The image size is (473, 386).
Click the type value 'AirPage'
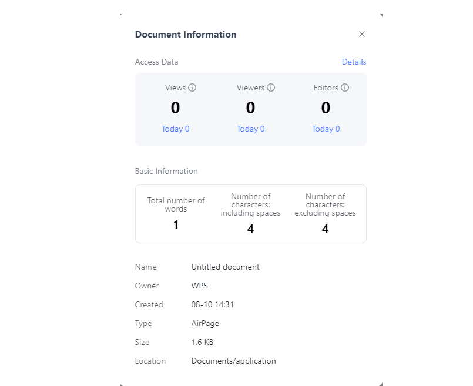[x=205, y=323]
